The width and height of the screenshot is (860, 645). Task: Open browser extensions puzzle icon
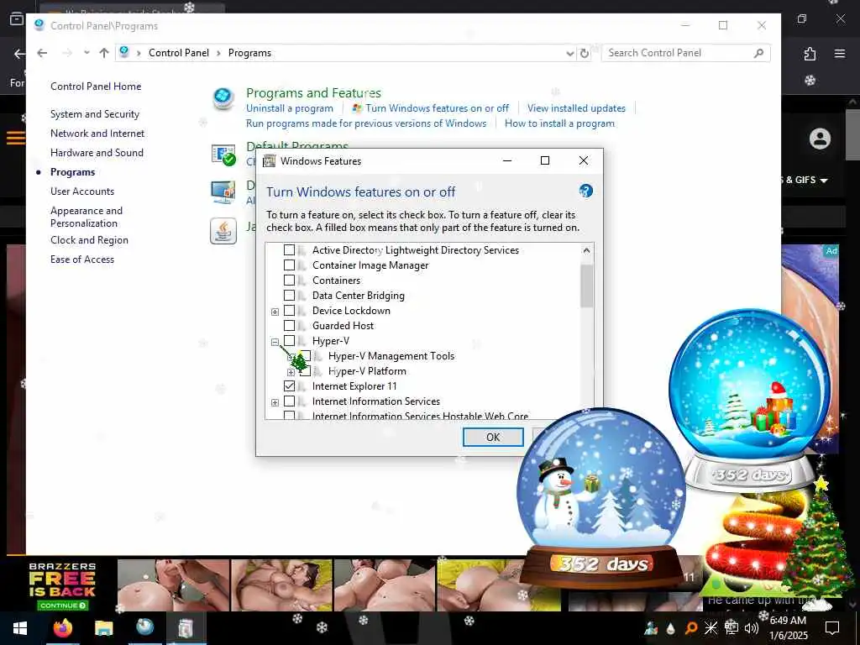[810, 54]
